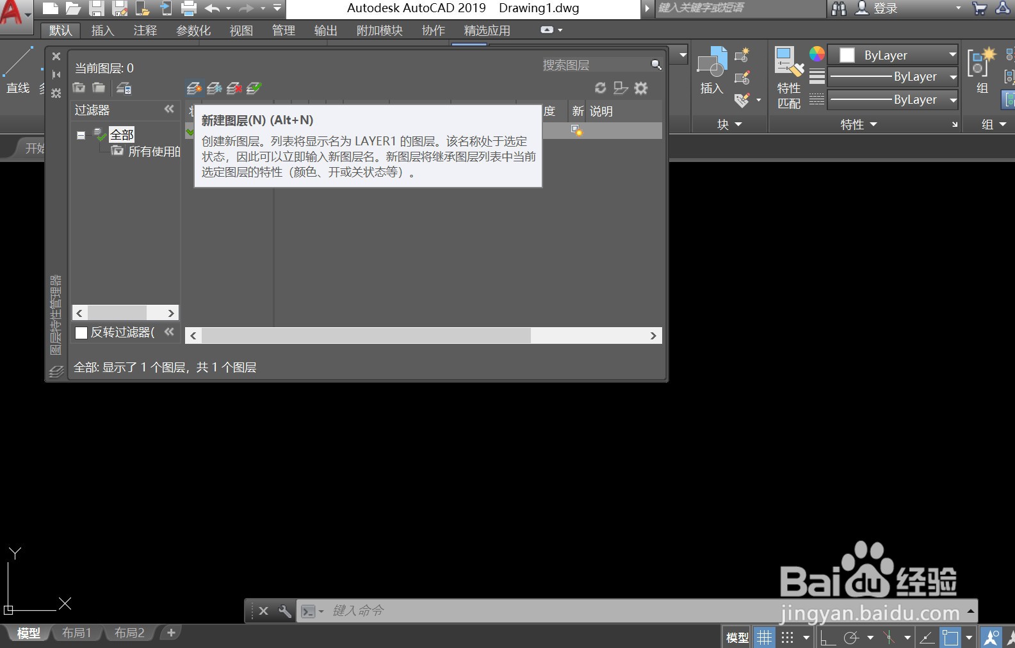Click the Delete Layer icon with red X
The height and width of the screenshot is (648, 1015).
click(234, 88)
